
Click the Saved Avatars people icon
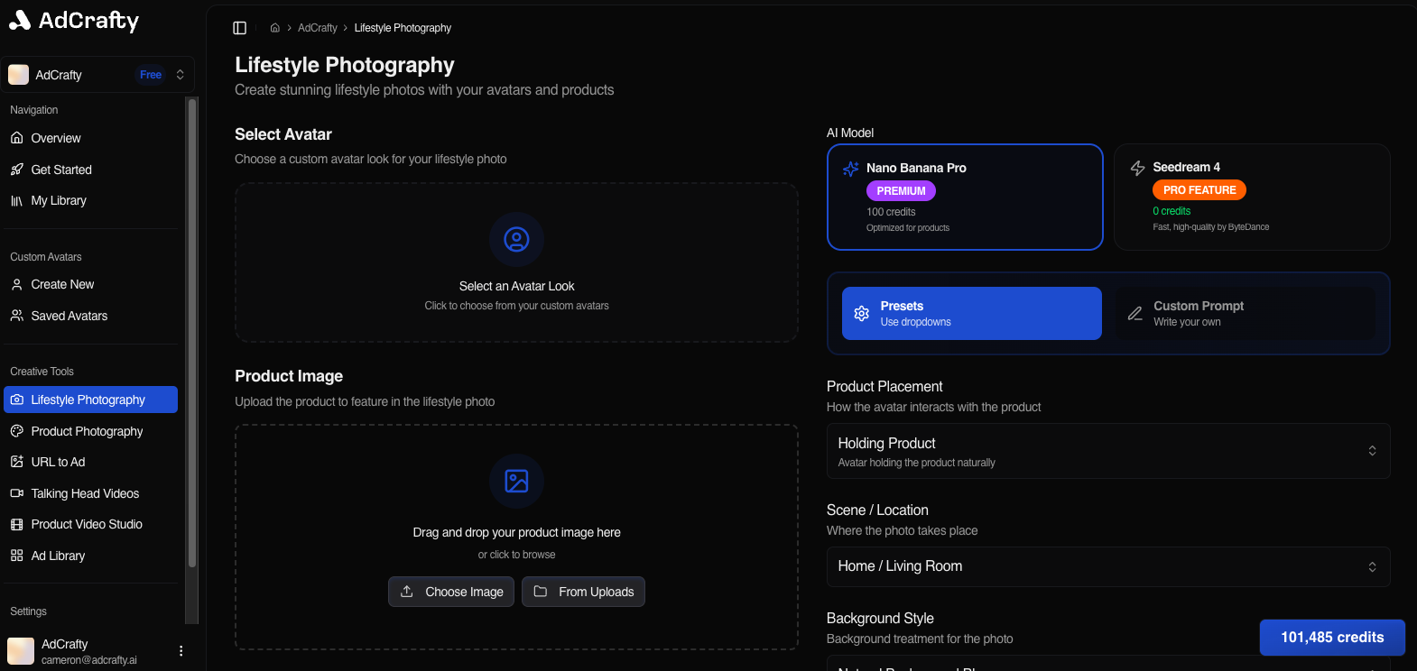pos(17,316)
